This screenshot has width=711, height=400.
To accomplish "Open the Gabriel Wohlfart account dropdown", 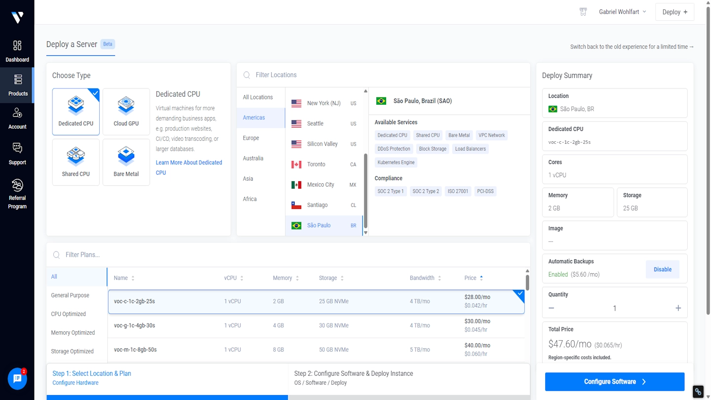I will click(621, 11).
